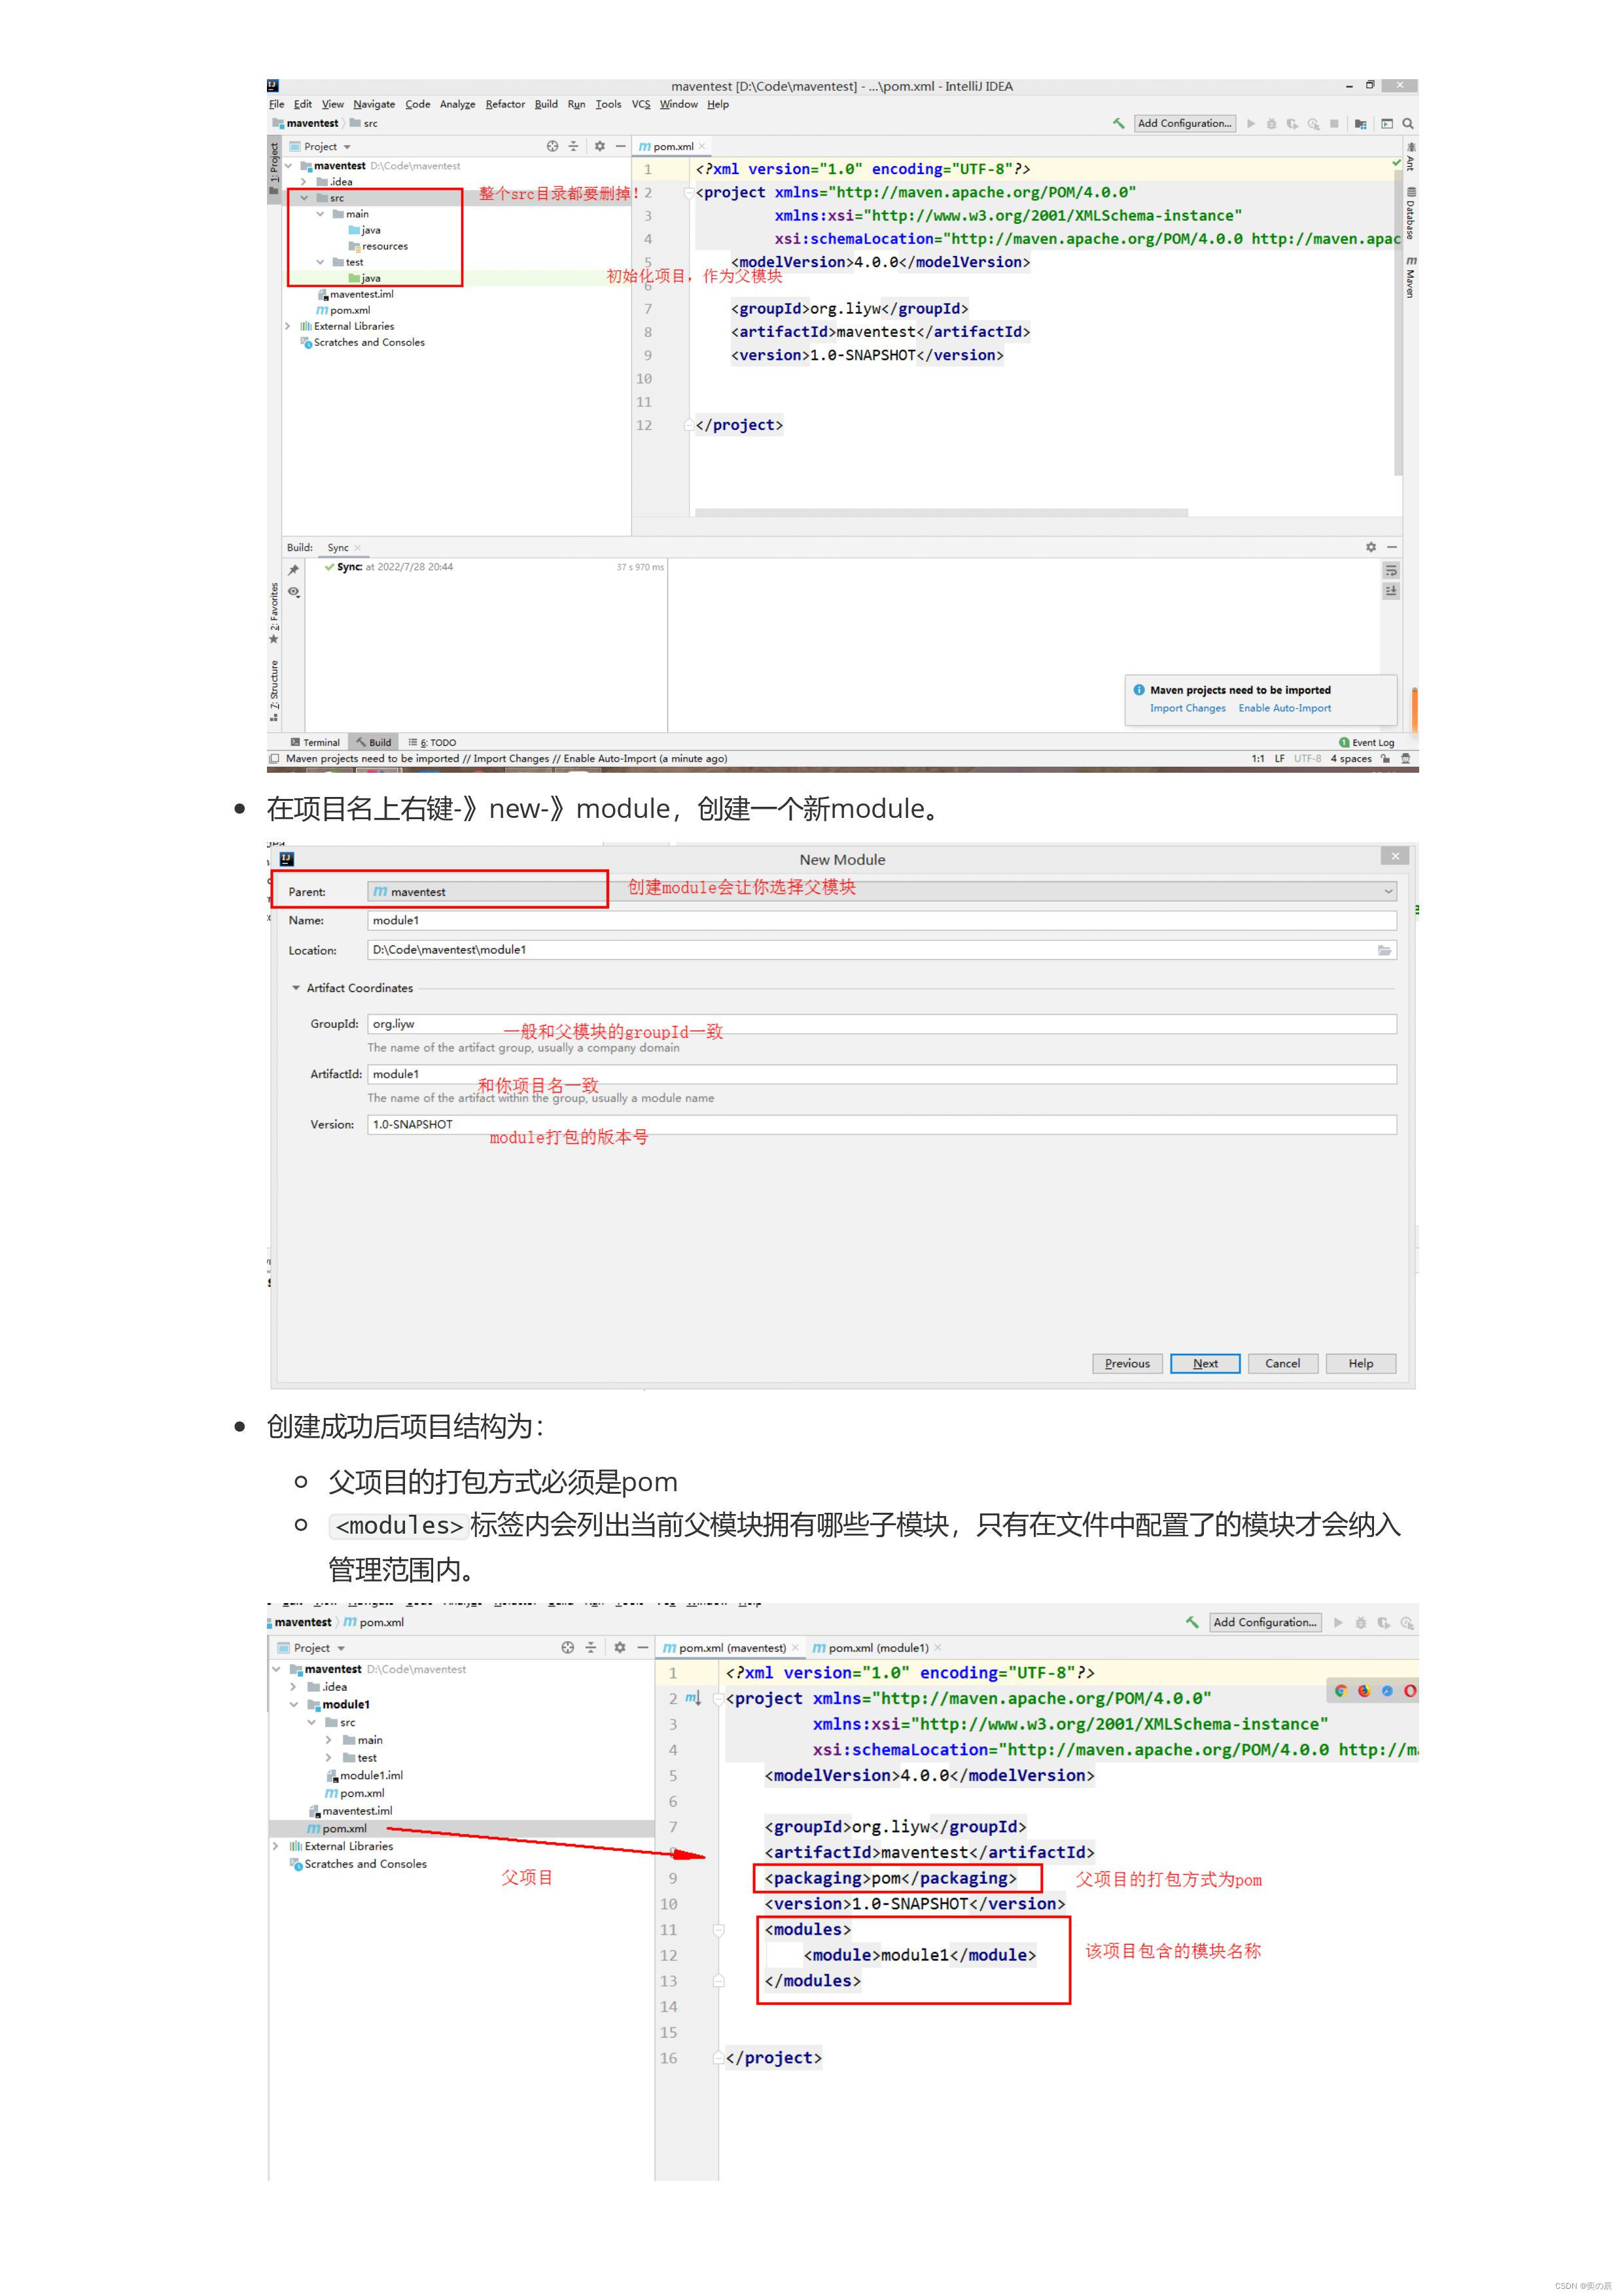Collapse the module1 folder in bottom tree
This screenshot has width=1622, height=2296.
(x=294, y=1704)
